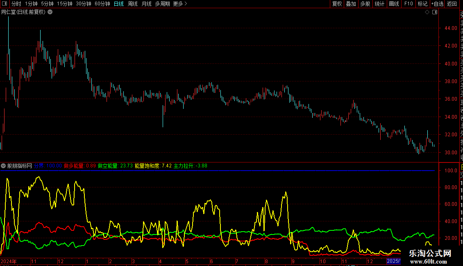Click the 叠加 overlay button
The image size is (463, 266).
coord(351,4)
